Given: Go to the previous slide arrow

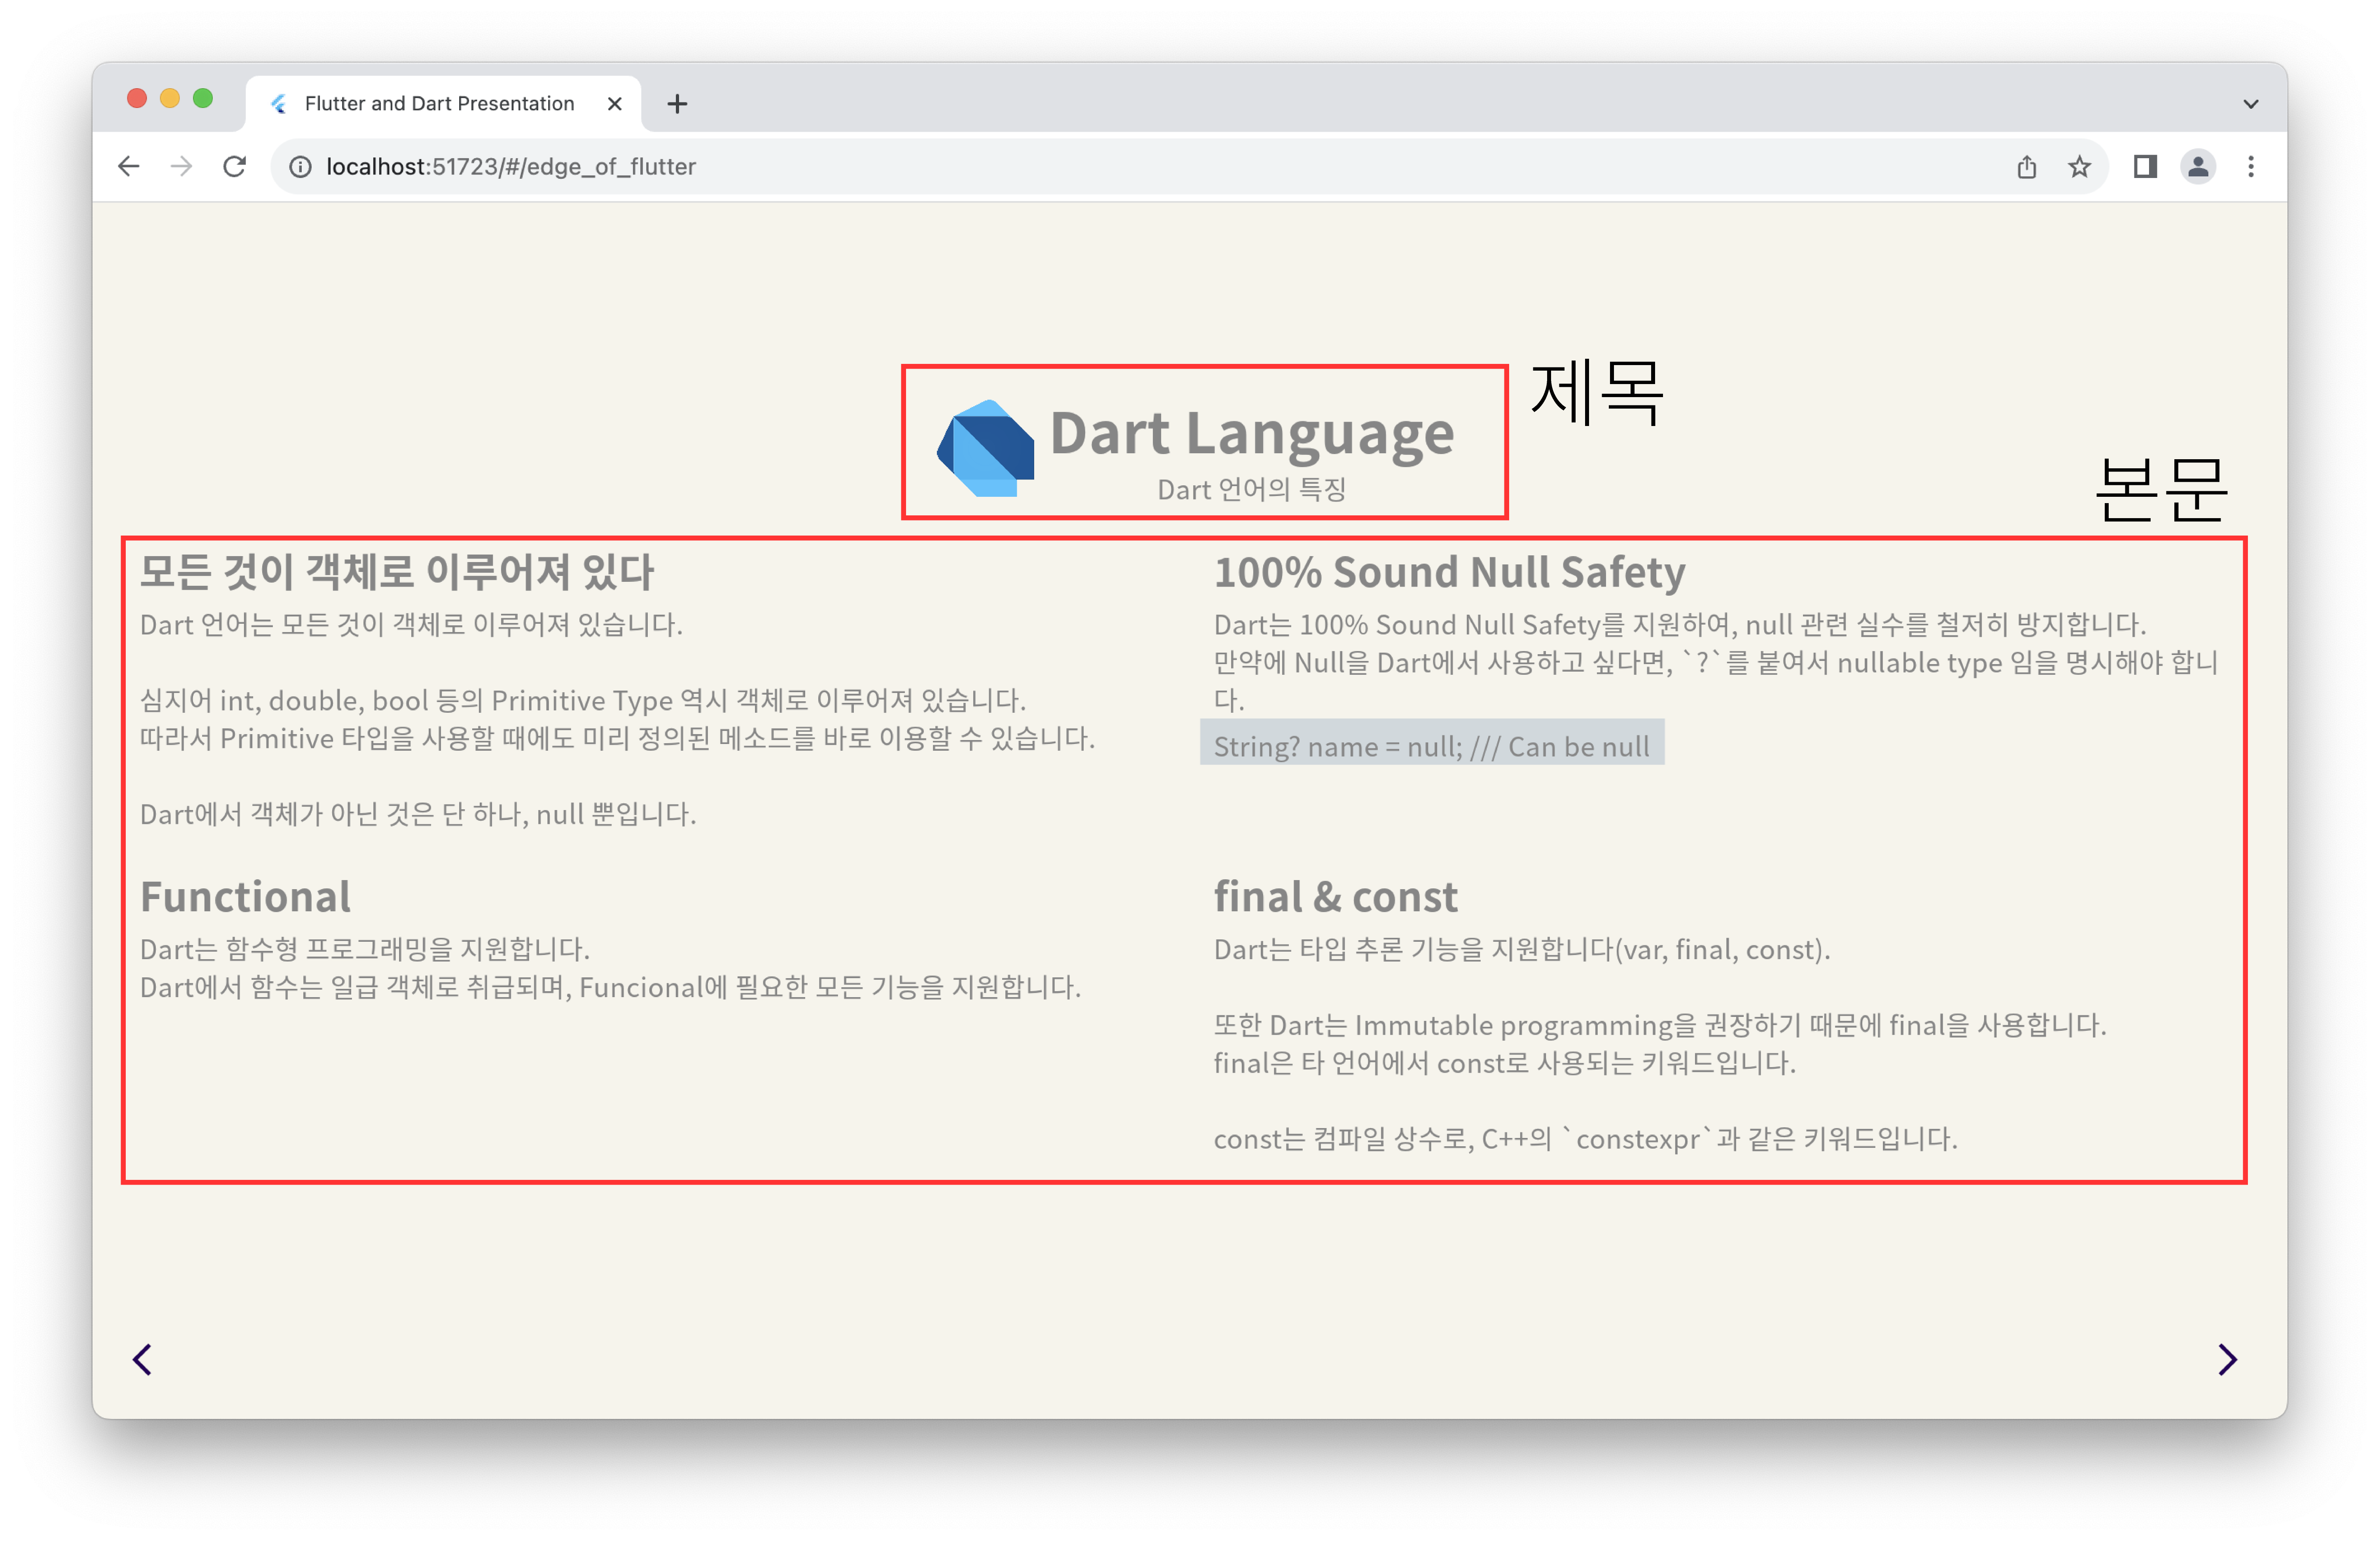Looking at the screenshot, I should pos(142,1359).
